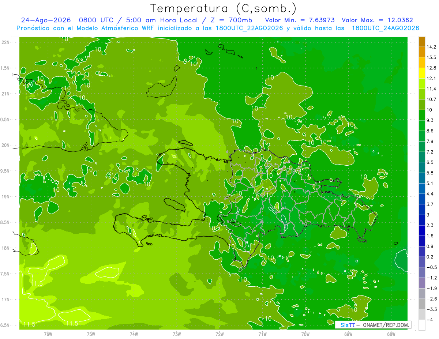This screenshot has height=339, width=439.
Task: Click the '22N' latitude axis label
Action: pyautogui.click(x=6, y=42)
